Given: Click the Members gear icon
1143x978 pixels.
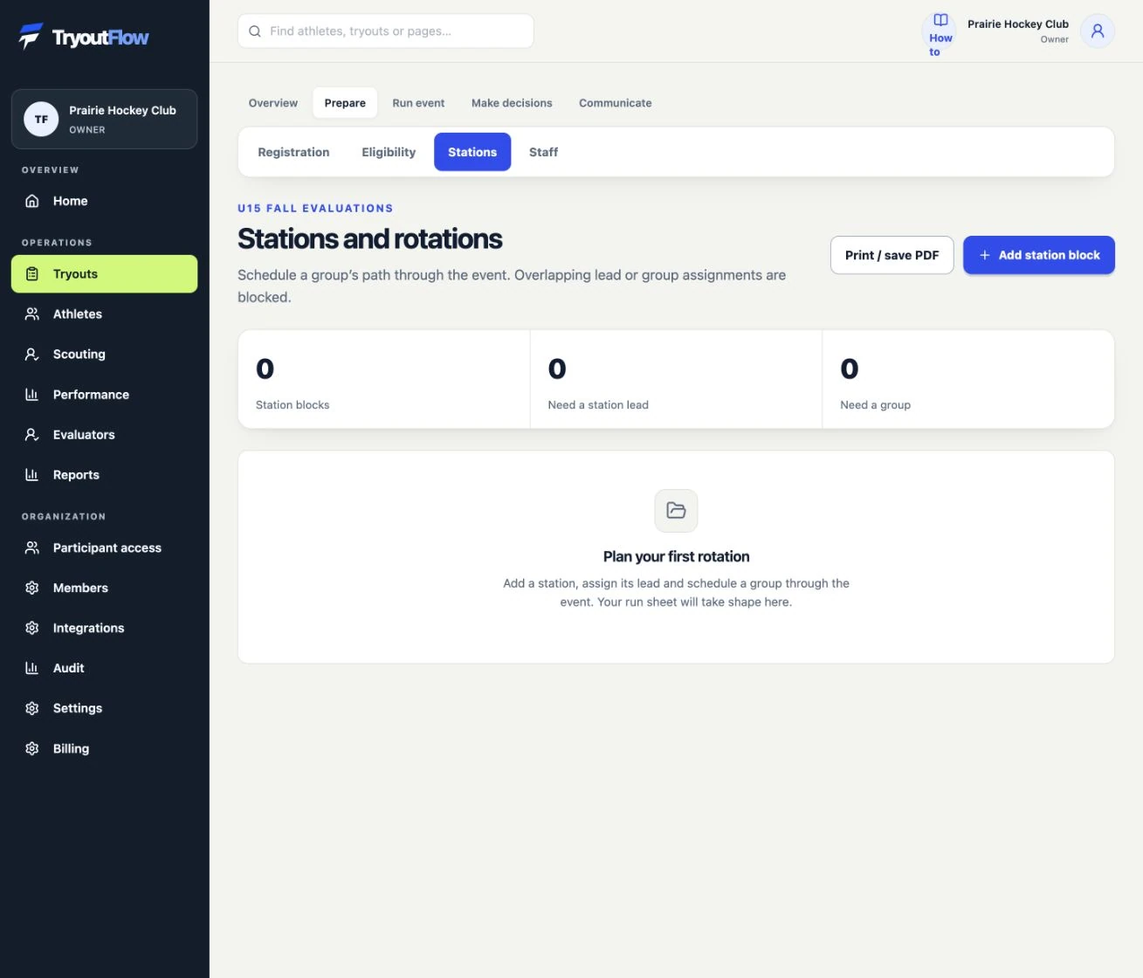Looking at the screenshot, I should [32, 589].
